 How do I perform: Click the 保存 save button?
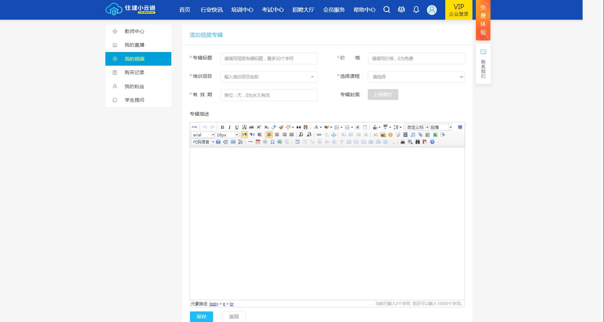tap(201, 317)
